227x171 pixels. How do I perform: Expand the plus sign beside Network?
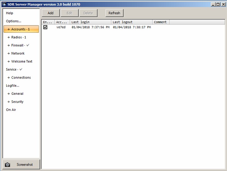pos(9,53)
